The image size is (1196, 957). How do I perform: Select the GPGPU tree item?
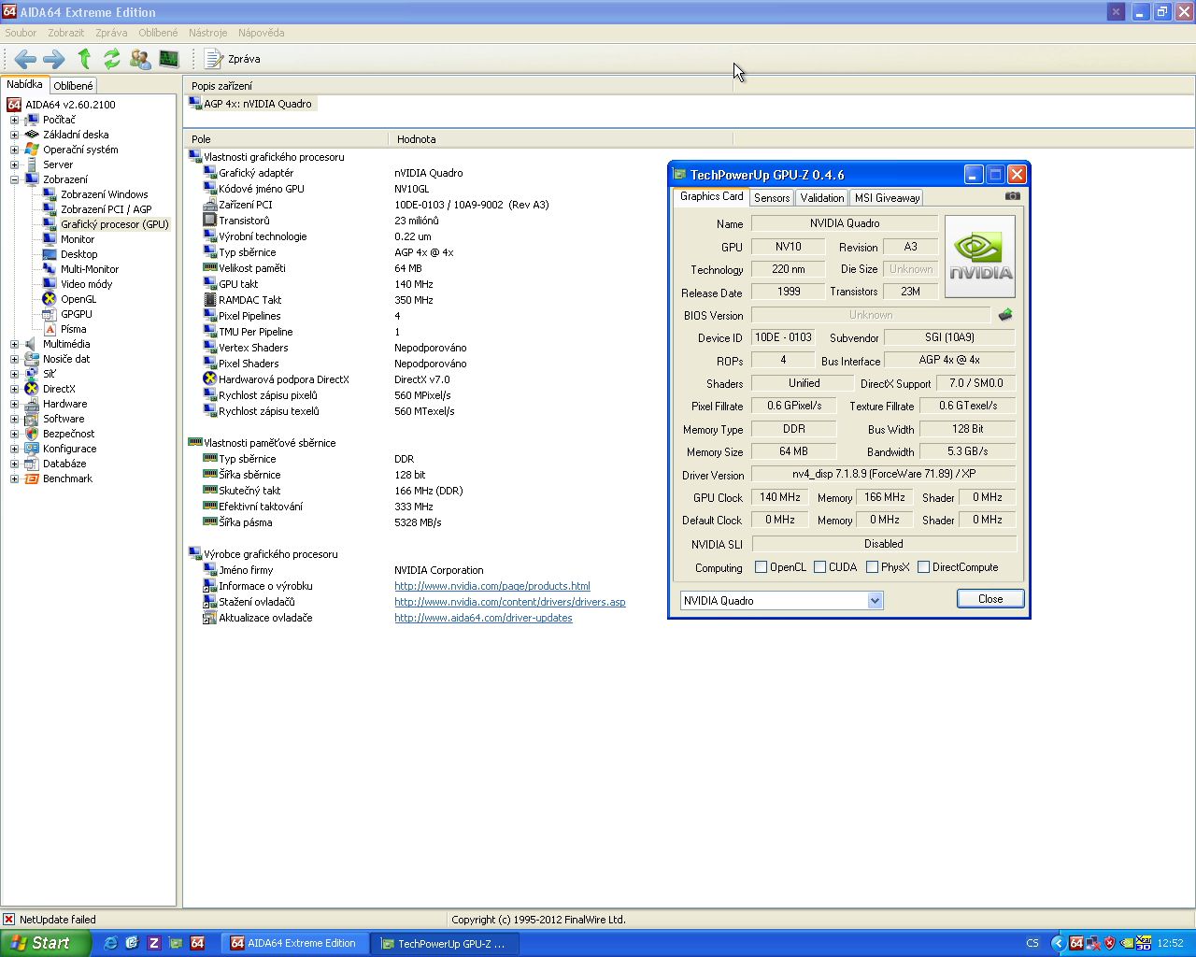click(77, 314)
